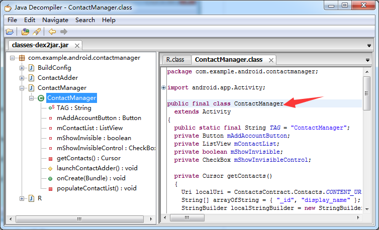The width and height of the screenshot is (379, 230).
Task: Click the Open Type toolbar icon
Action: pyautogui.click(x=25, y=32)
